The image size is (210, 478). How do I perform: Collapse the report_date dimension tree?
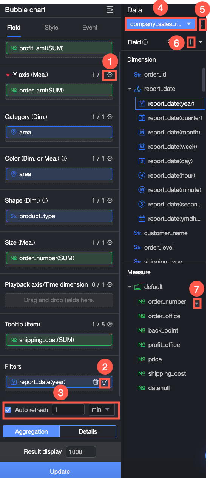click(130, 89)
